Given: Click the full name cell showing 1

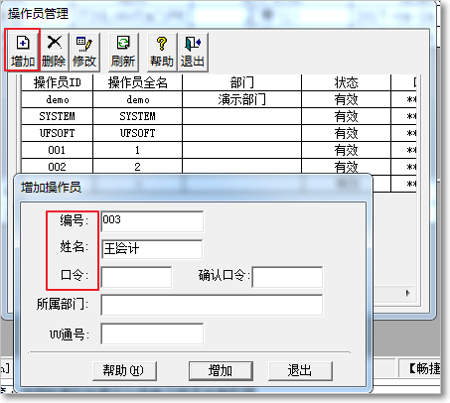Looking at the screenshot, I should pos(138,150).
